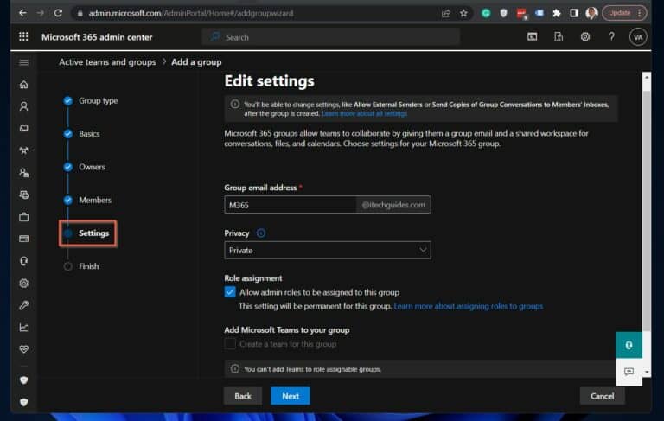Click the scrollbar down arrow
Viewport: 664px width, 421px height.
(646, 373)
